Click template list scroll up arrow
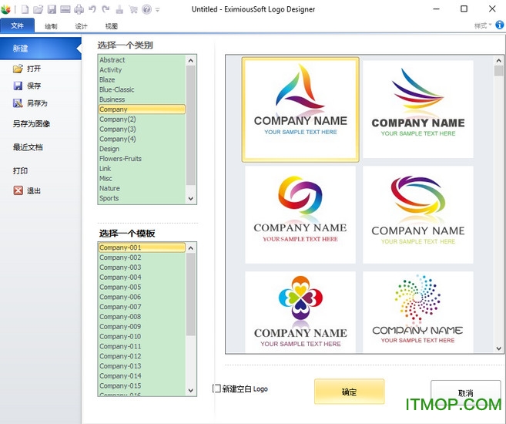Image resolution: width=506 pixels, height=424 pixels. (191, 248)
